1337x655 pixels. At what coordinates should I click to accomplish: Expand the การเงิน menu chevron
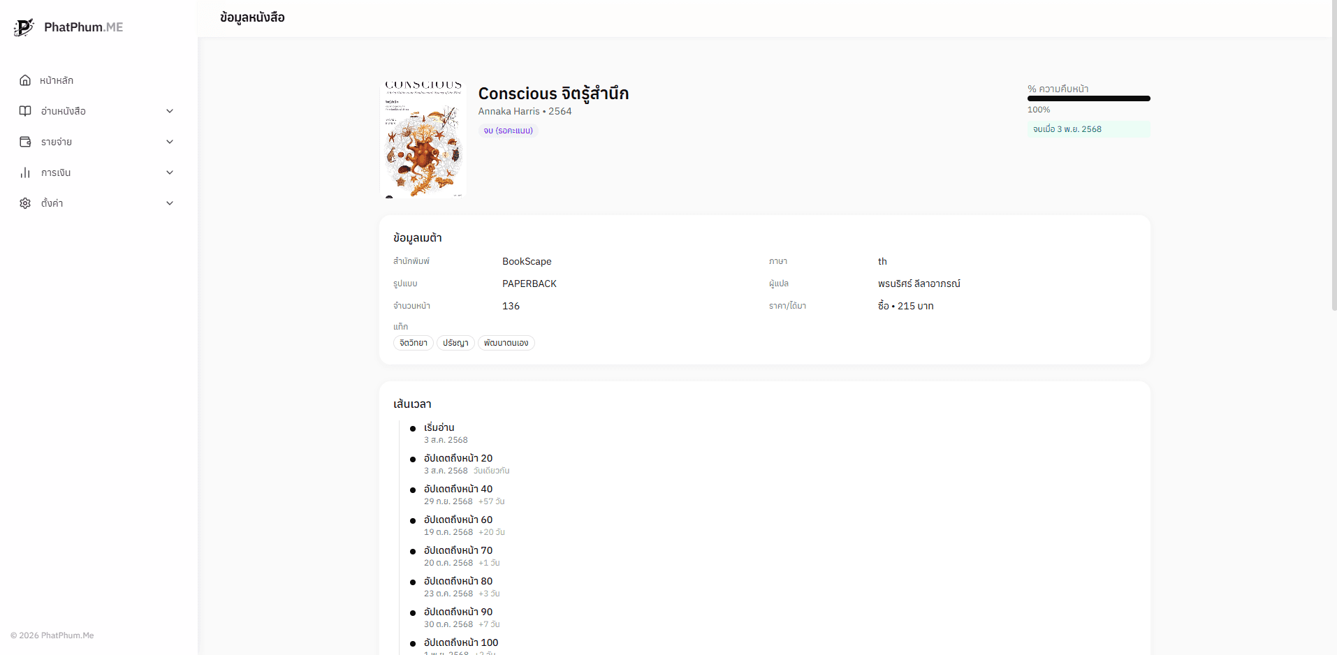[x=170, y=172]
